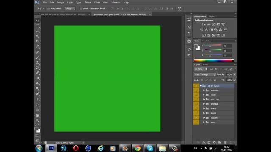Add a Vibrance adjustment

(x=223, y=24)
